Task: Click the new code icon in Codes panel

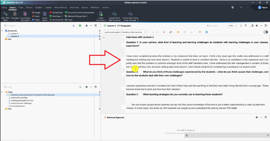Action: (80, 87)
